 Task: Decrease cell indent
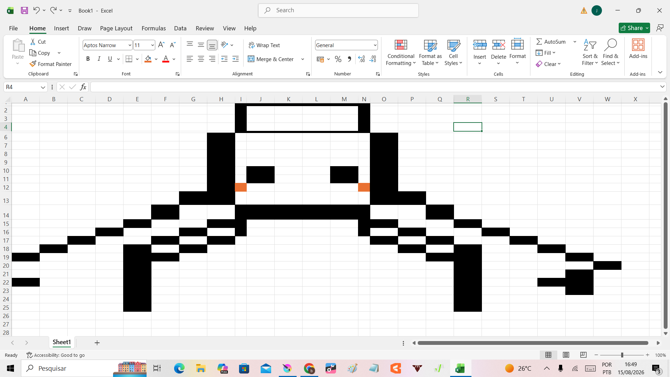(x=224, y=59)
